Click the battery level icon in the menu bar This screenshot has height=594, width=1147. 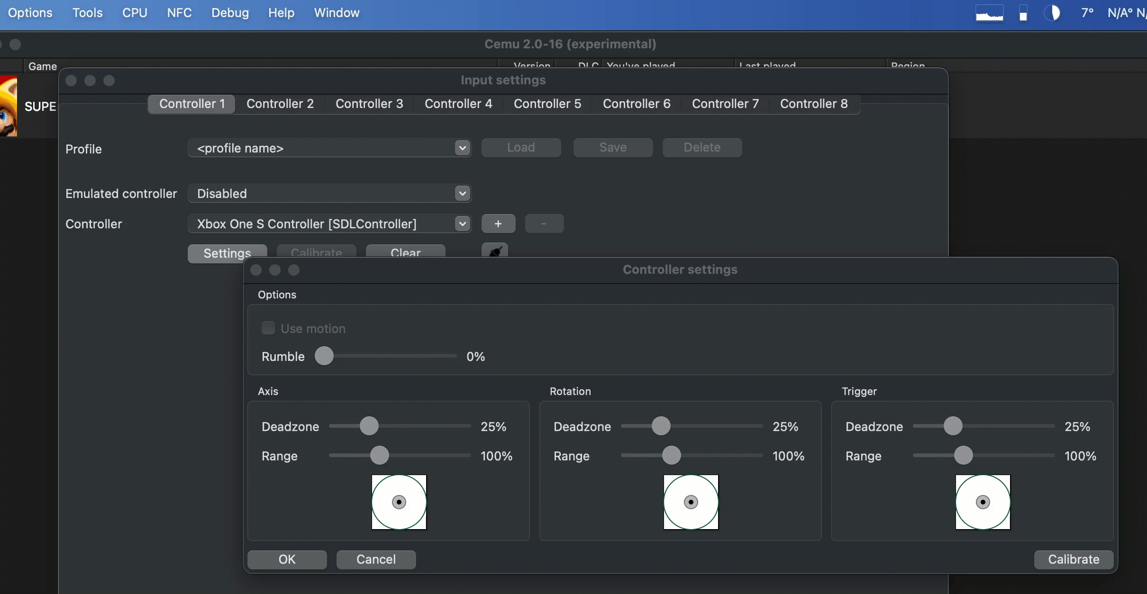point(1023,13)
